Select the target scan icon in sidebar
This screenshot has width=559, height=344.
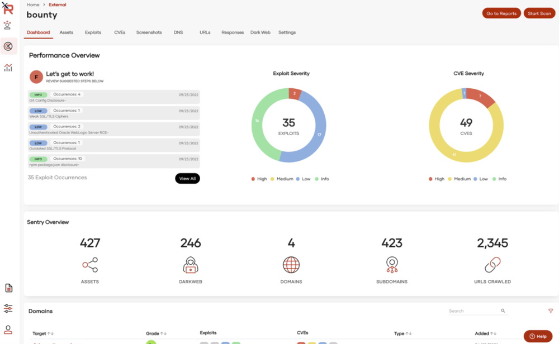[8, 46]
